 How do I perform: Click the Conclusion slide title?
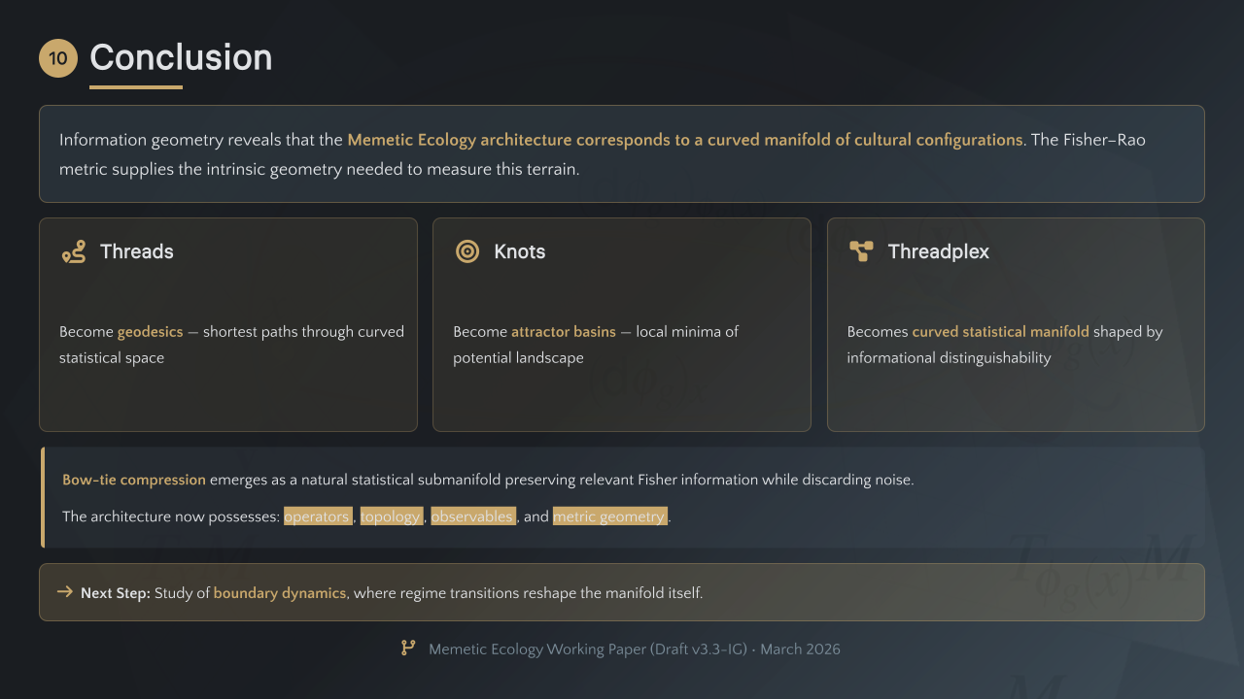pos(181,58)
